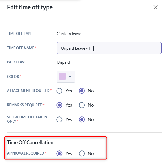The height and width of the screenshot is (164, 168).
Task: Set Remarks Required to No
Action: pos(82,105)
